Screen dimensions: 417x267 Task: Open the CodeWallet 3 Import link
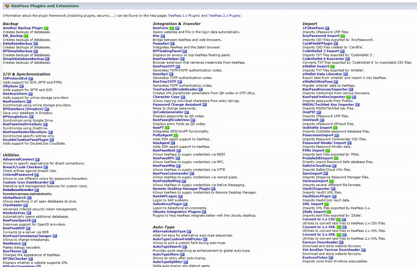click(321, 51)
